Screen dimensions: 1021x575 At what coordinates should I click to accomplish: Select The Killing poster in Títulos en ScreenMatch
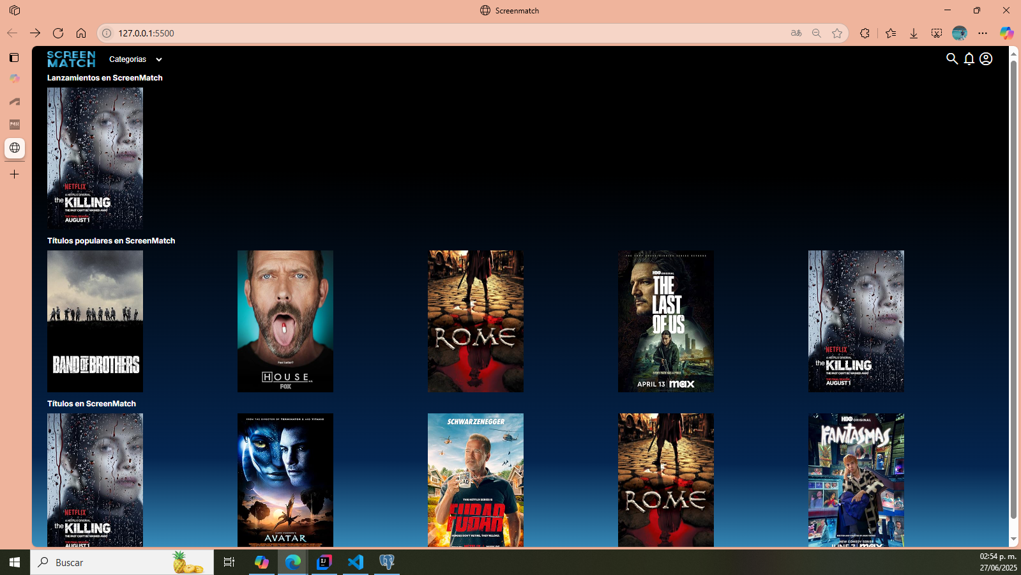[95, 480]
